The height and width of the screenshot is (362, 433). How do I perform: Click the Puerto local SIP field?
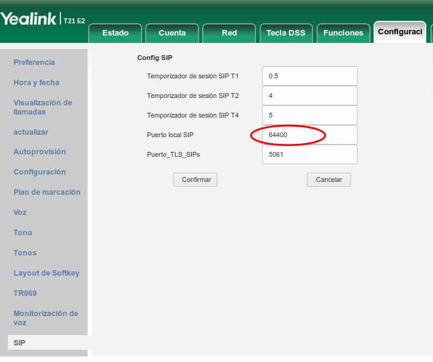tap(309, 135)
